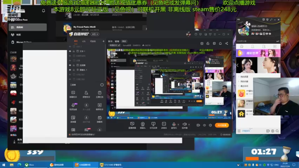Click the share icon above the preview
The width and height of the screenshot is (299, 168).
pyautogui.click(x=226, y=43)
